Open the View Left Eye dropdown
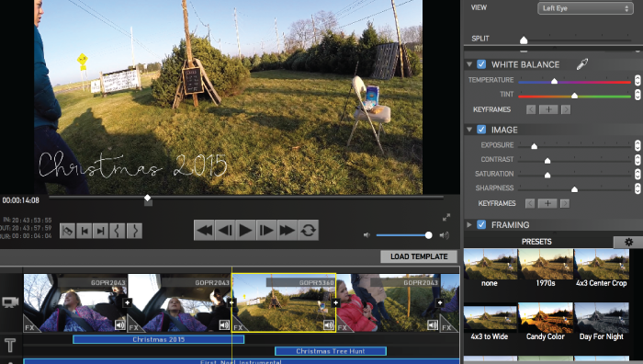This screenshot has height=364, width=643. point(585,8)
